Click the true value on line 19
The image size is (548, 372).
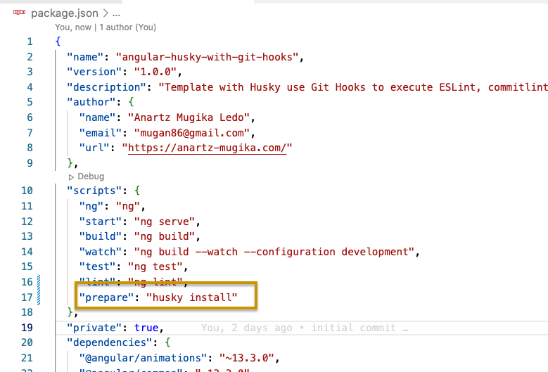click(x=146, y=328)
